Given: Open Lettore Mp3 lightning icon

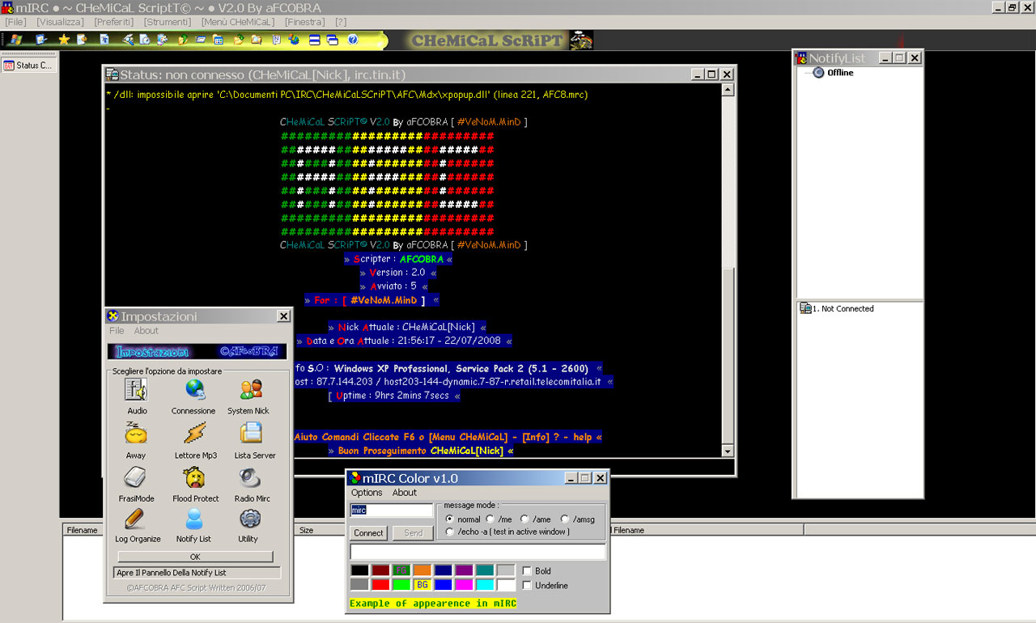Looking at the screenshot, I should [195, 434].
